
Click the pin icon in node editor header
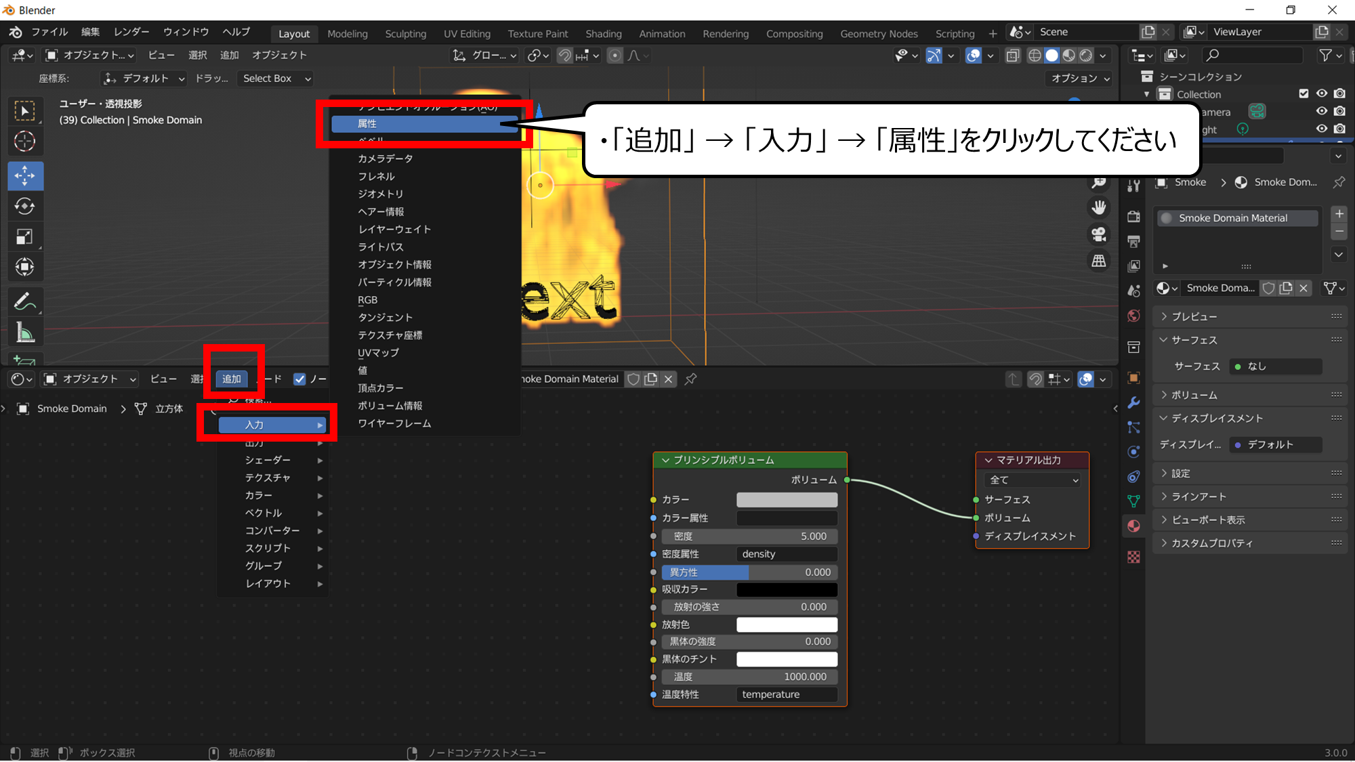point(690,379)
